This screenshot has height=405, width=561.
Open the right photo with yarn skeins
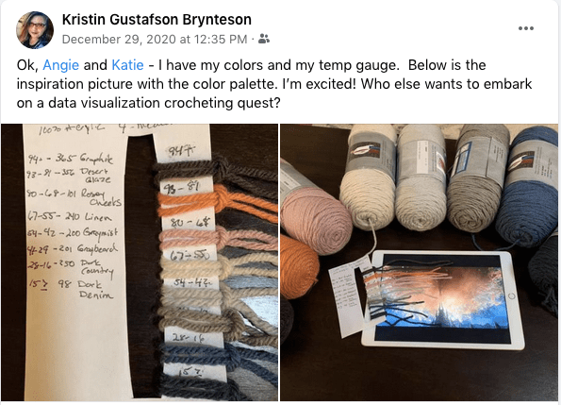(x=419, y=262)
